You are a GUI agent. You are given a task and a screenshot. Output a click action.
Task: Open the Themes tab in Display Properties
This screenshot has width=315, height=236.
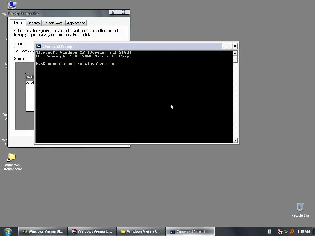pos(18,22)
